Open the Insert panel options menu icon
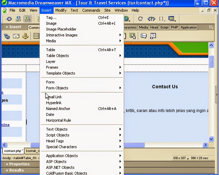Viewport: 219px width, 175px height. (211, 27)
